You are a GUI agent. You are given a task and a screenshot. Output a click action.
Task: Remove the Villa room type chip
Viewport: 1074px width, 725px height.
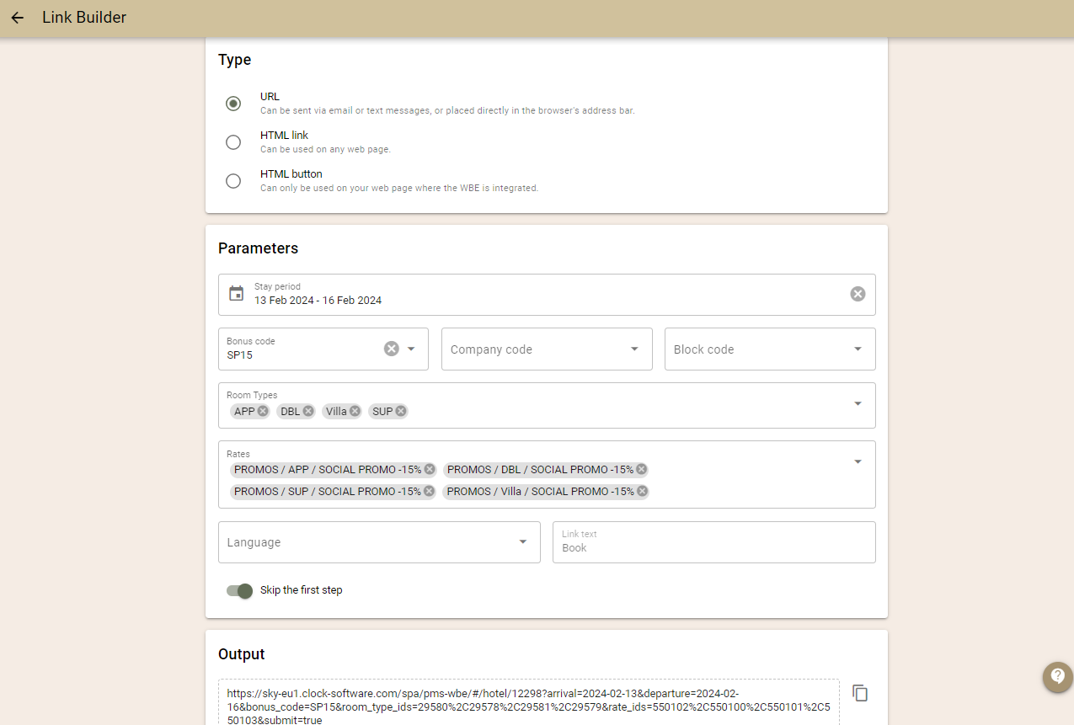355,411
